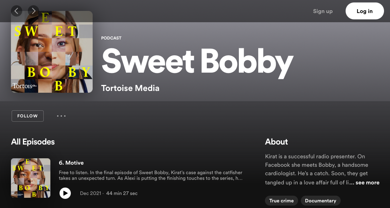Click the Motive episode description text

point(150,176)
